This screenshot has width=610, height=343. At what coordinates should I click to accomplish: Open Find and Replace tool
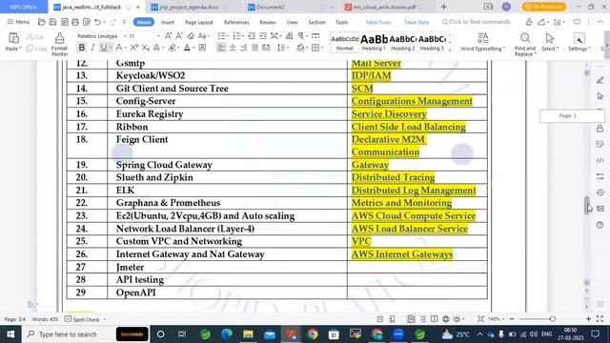(x=525, y=44)
